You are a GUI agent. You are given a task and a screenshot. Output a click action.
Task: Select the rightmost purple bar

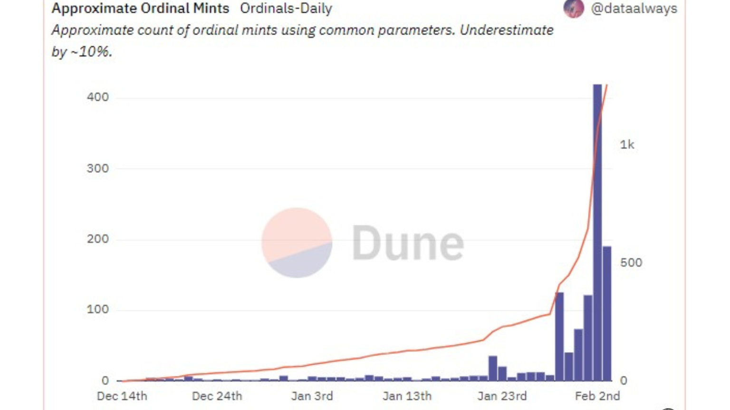pyautogui.click(x=607, y=313)
